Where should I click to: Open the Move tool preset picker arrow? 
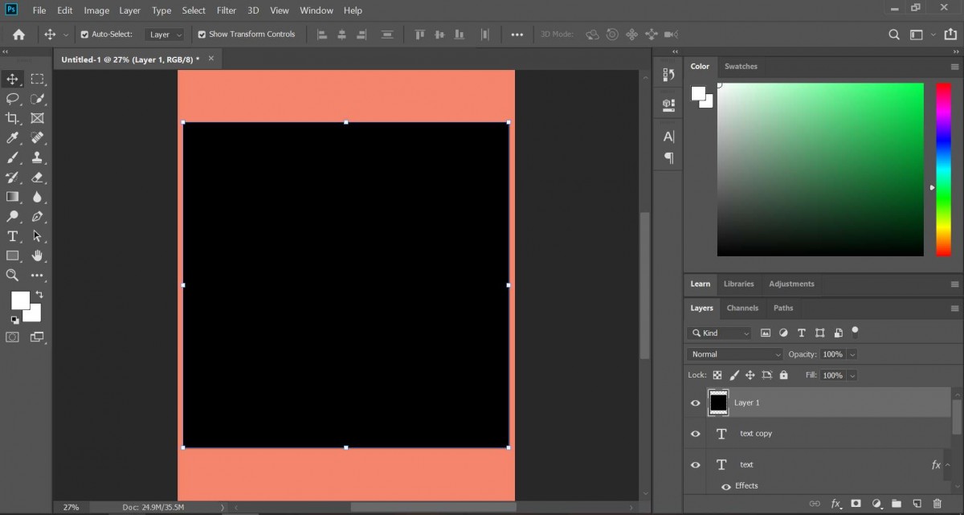[x=66, y=35]
